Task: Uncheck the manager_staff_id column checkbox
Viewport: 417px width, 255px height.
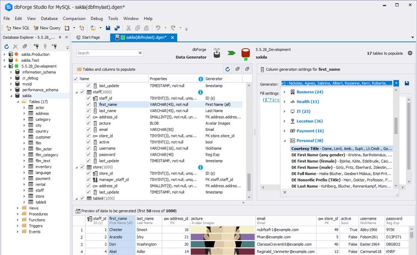Action: (x=88, y=179)
